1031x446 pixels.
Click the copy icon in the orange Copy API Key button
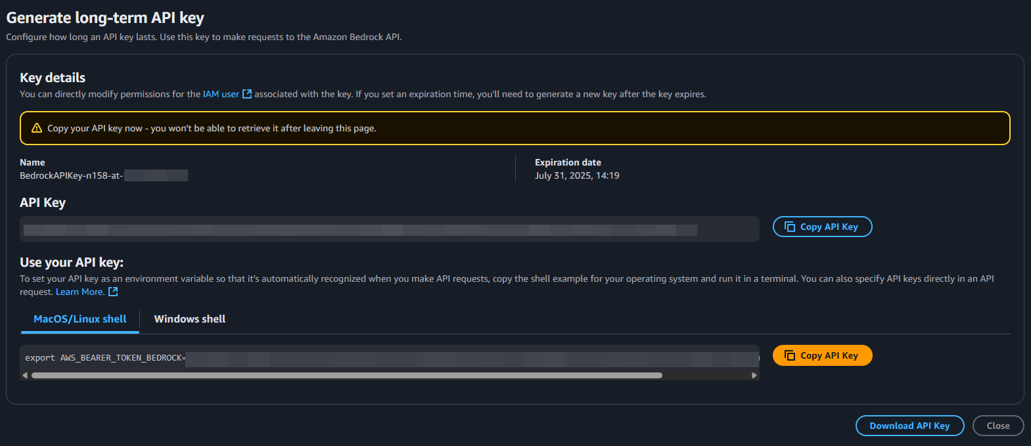[x=790, y=355]
